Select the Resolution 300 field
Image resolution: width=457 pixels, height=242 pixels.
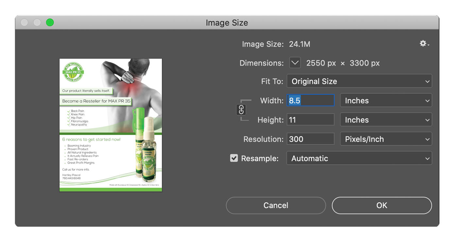[311, 139]
